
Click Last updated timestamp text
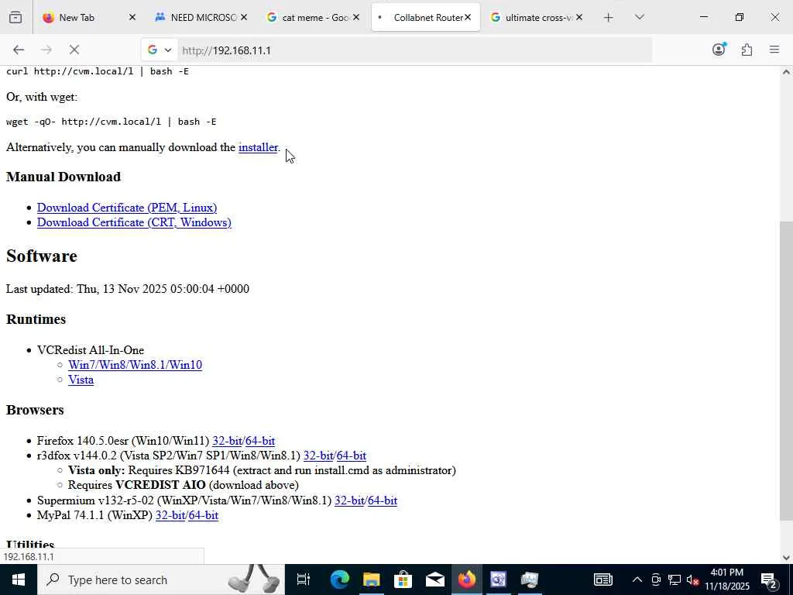tap(128, 289)
